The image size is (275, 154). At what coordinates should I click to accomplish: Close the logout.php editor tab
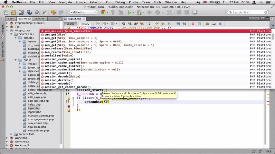point(84,19)
